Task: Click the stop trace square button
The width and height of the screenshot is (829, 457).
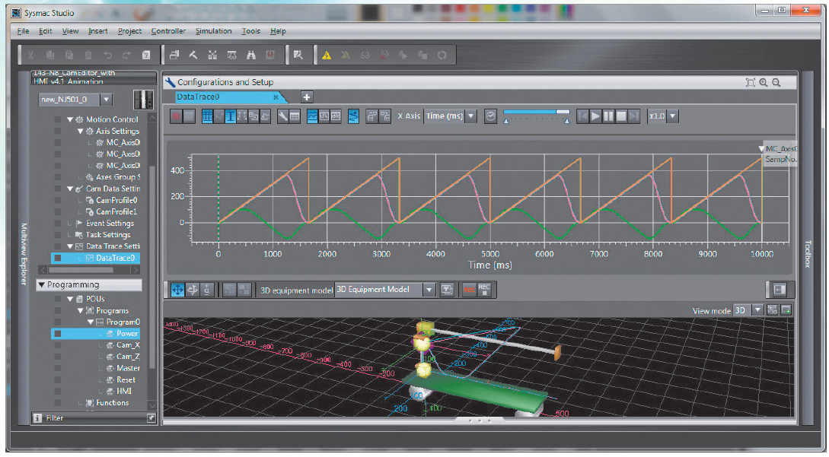Action: point(189,116)
